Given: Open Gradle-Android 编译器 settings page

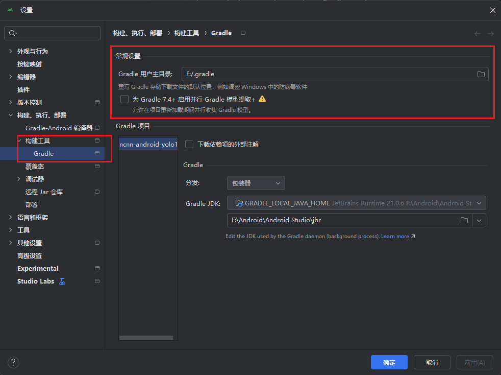Looking at the screenshot, I should 59,128.
